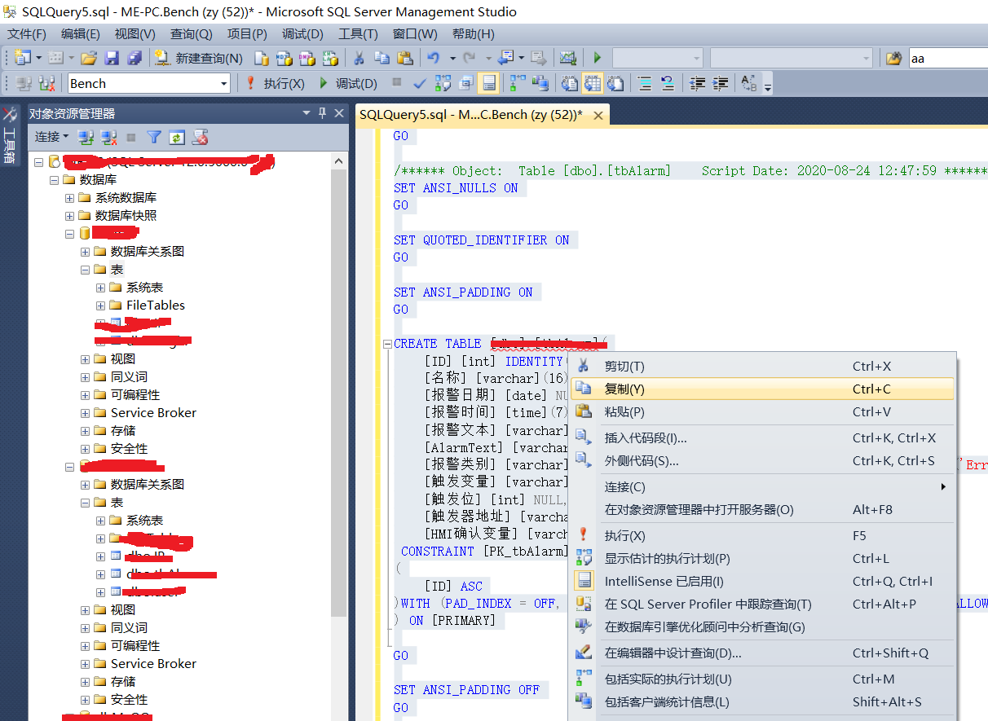Toggle IntelliSense enabled toolbar icon
Image resolution: width=988 pixels, height=721 pixels.
click(489, 83)
